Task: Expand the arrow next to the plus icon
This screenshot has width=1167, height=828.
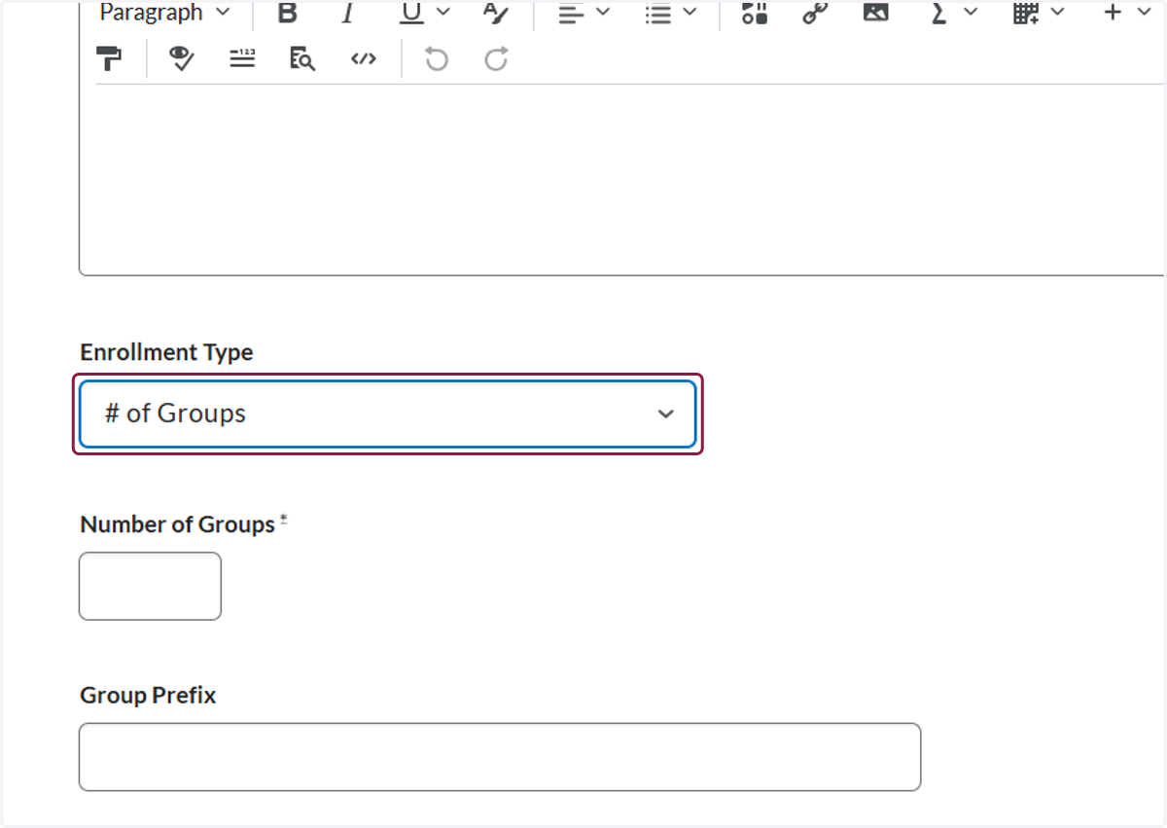Action: tap(1143, 13)
